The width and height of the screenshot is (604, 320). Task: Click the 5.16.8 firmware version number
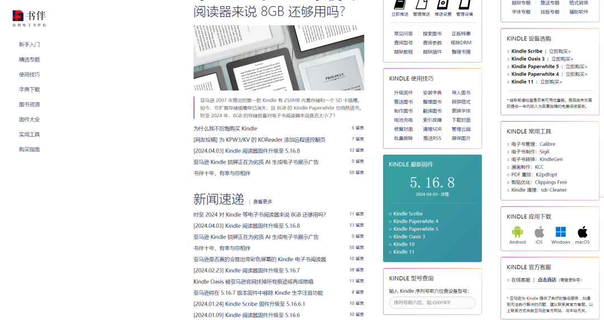click(x=432, y=182)
